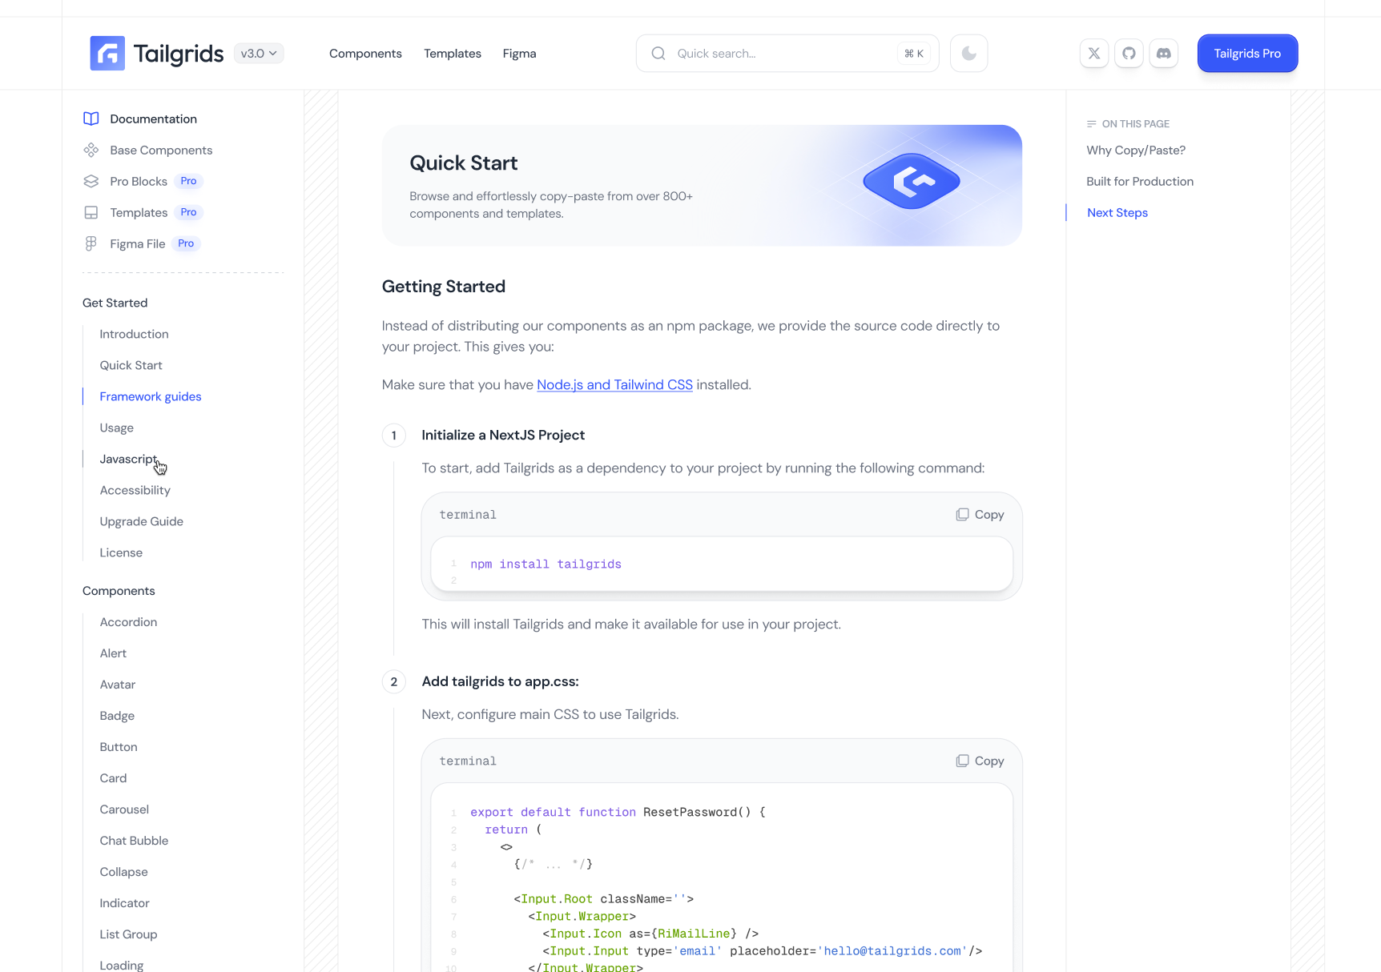Click the 'Getting Started' heading
The image size is (1381, 972).
click(x=443, y=287)
